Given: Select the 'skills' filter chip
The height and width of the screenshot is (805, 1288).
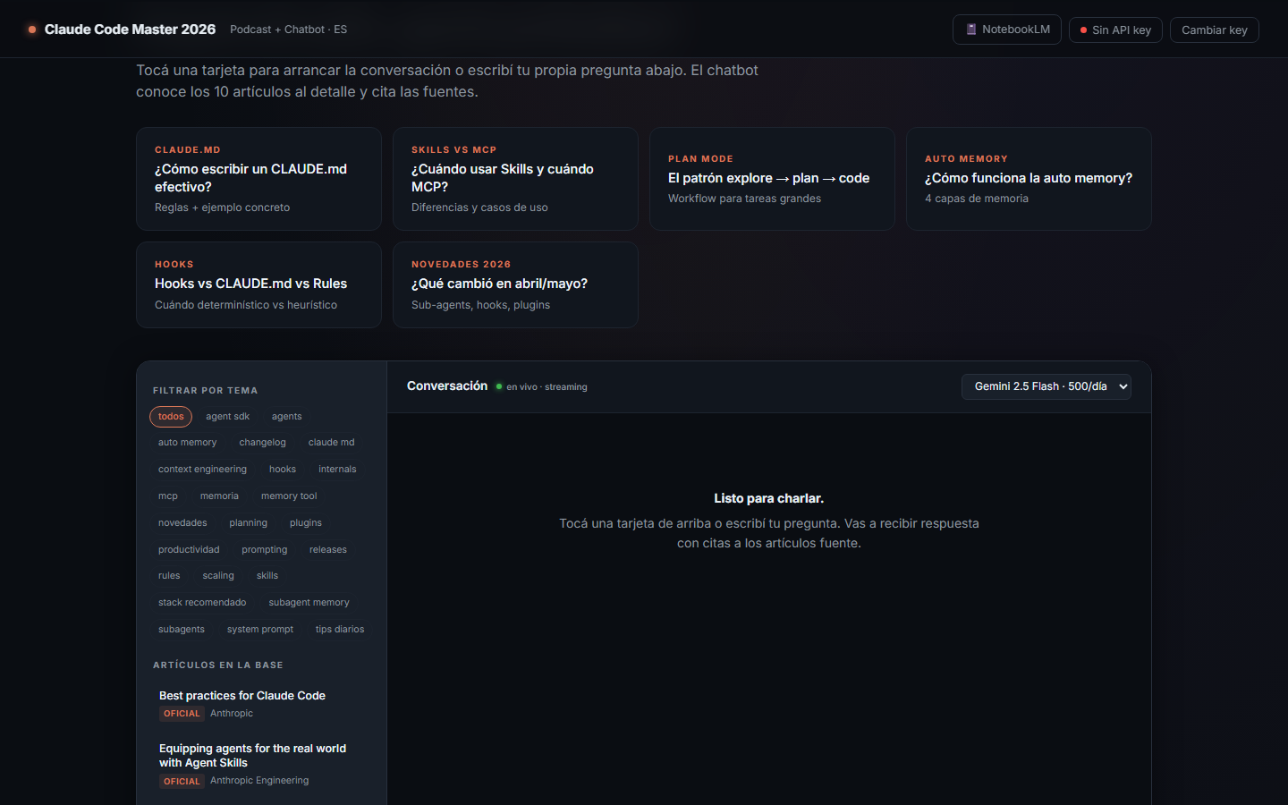Looking at the screenshot, I should [267, 576].
